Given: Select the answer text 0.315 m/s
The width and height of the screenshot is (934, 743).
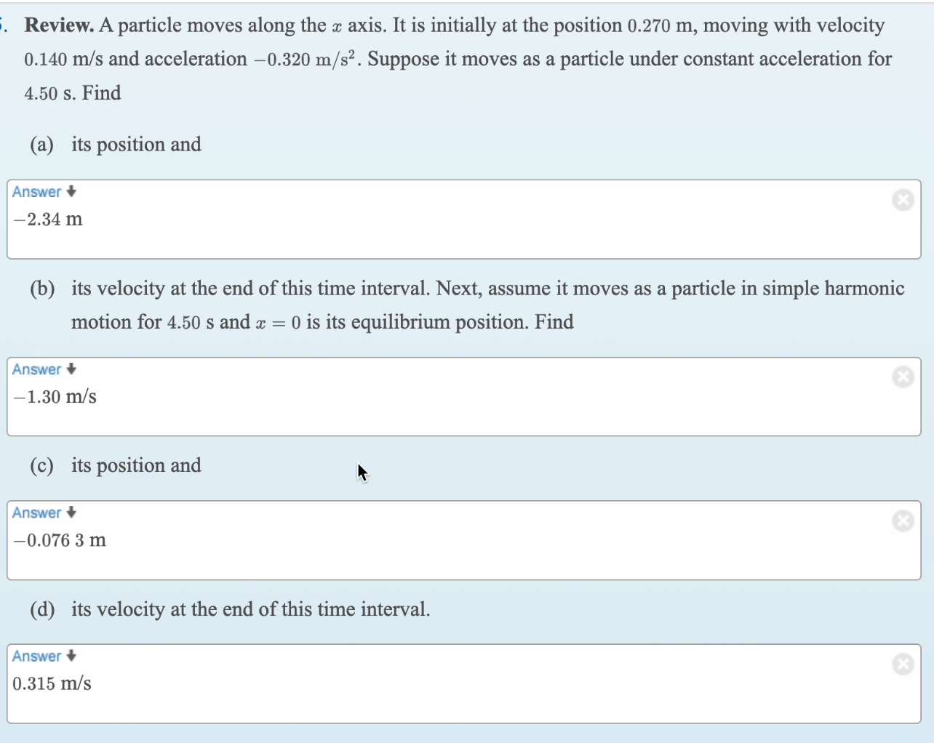Looking at the screenshot, I should point(52,683).
